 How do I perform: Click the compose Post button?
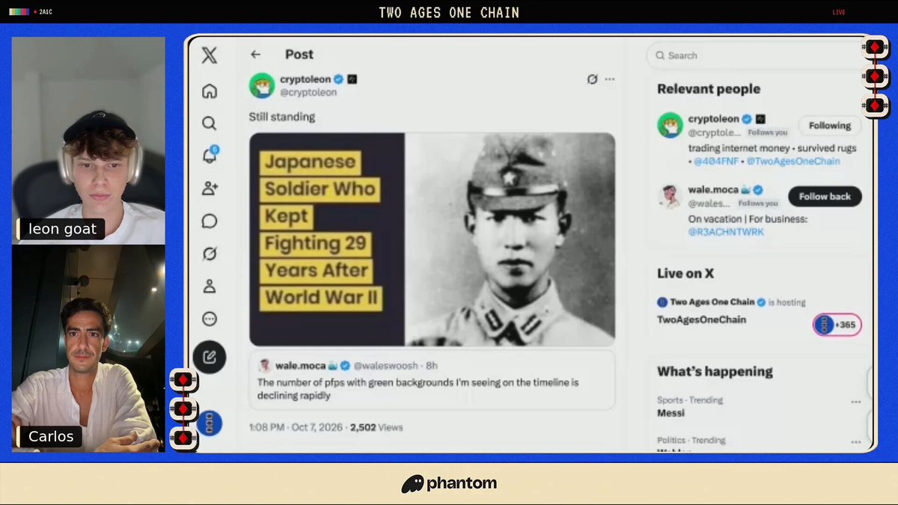pyautogui.click(x=210, y=357)
